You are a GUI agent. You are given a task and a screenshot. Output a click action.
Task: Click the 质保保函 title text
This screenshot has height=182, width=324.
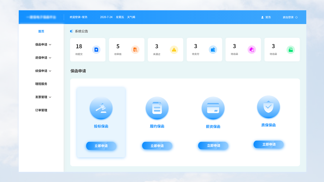[268, 125]
